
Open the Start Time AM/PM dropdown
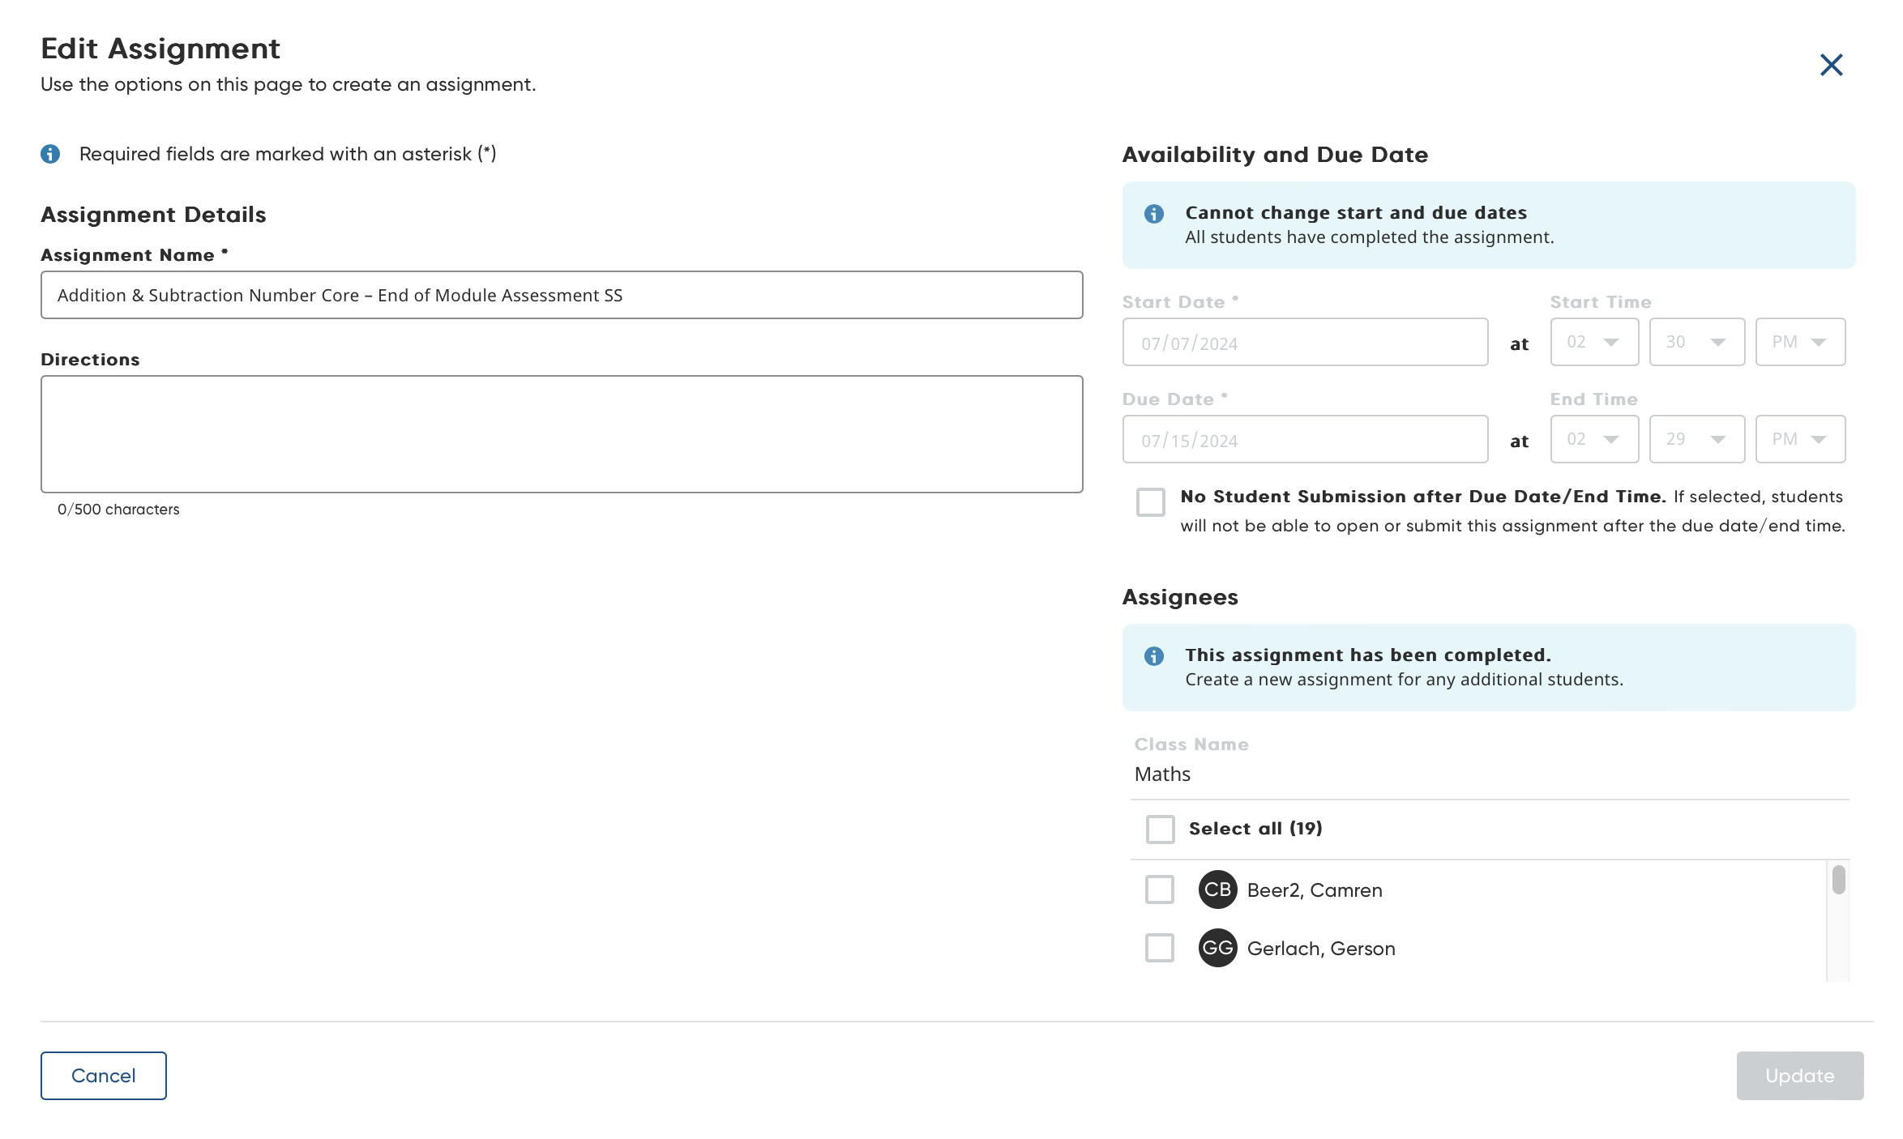tap(1799, 342)
